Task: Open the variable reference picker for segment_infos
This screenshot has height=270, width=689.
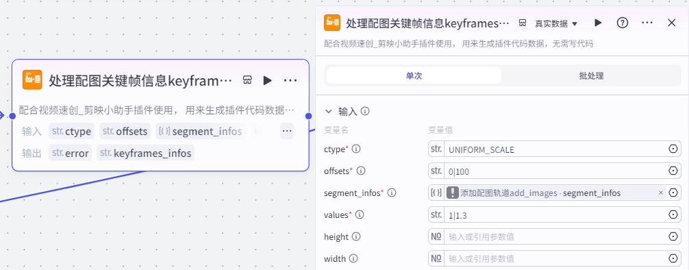Action: pyautogui.click(x=673, y=193)
